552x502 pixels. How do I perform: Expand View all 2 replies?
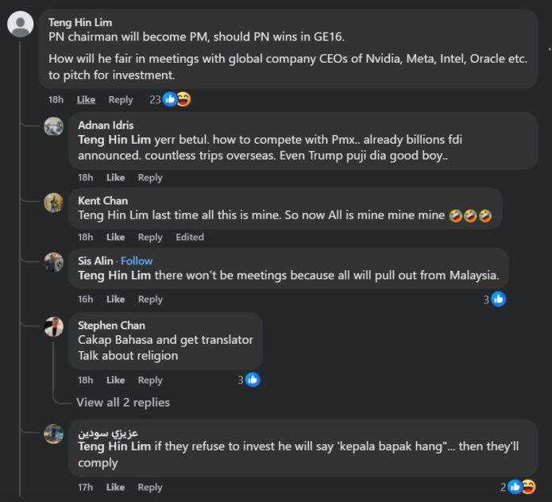(x=122, y=402)
